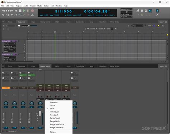Viewport: 170px width, 134px height.
Task: Click the Pause transport button
Action: (28, 11)
